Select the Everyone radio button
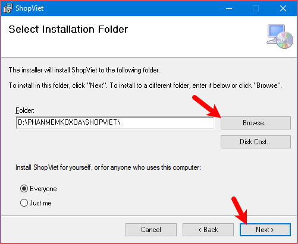298x244 pixels. click(x=24, y=189)
